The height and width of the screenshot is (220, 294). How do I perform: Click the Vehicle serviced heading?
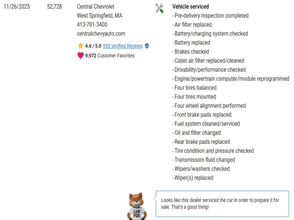[x=190, y=7]
